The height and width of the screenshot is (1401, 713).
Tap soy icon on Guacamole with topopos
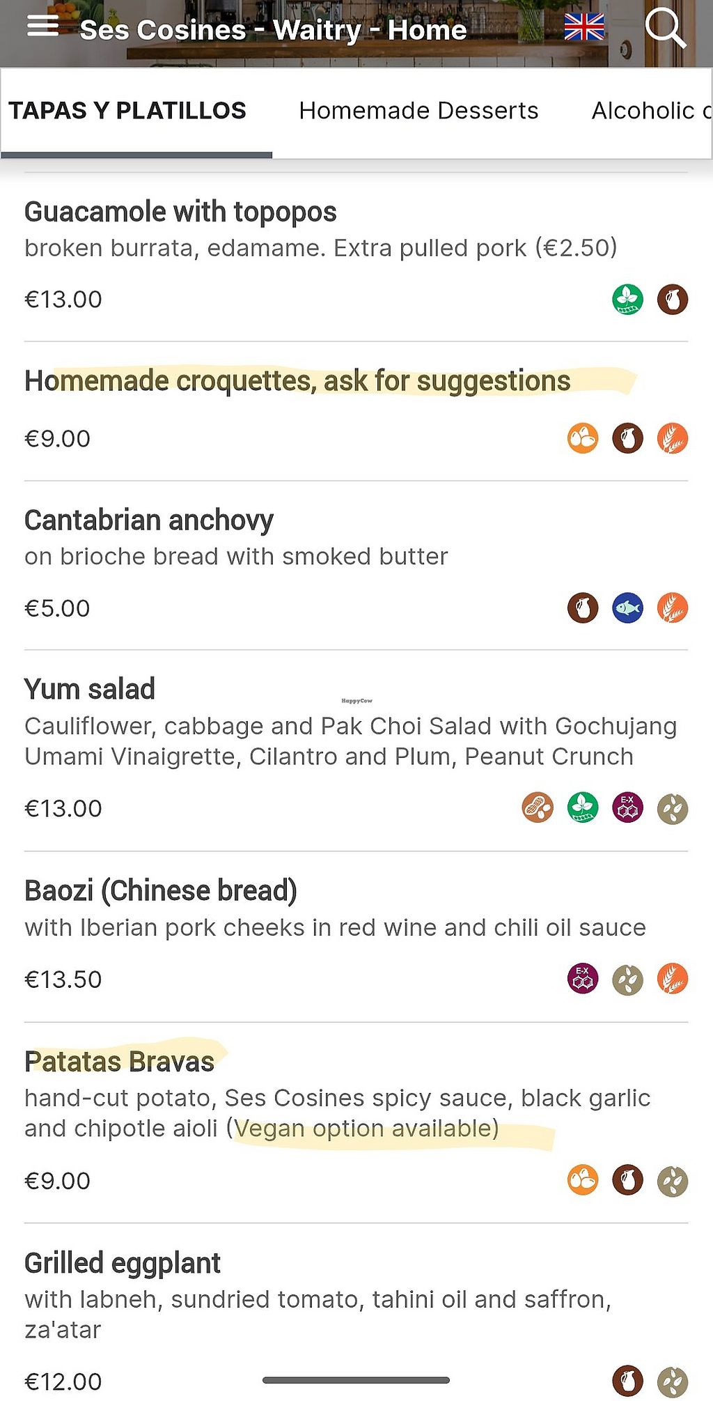(627, 300)
